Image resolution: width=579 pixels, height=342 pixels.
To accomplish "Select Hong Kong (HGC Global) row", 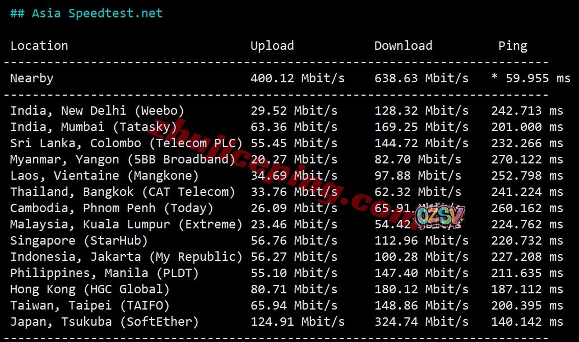I will (286, 289).
